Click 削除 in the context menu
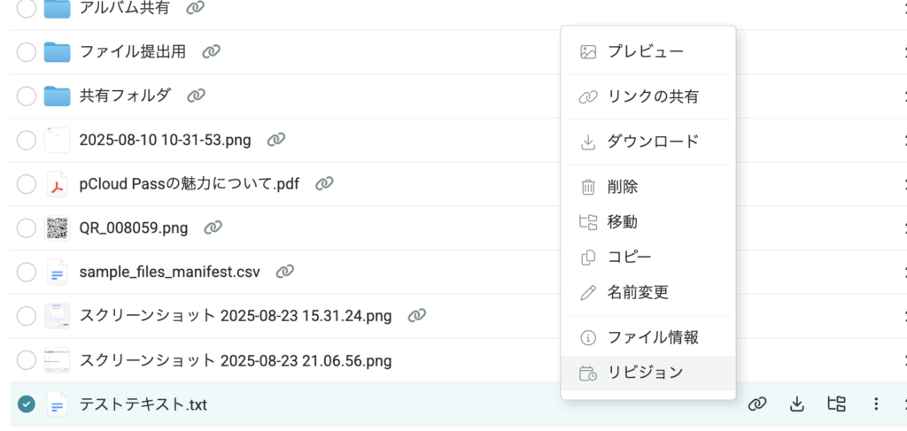The height and width of the screenshot is (431, 907). coord(622,187)
